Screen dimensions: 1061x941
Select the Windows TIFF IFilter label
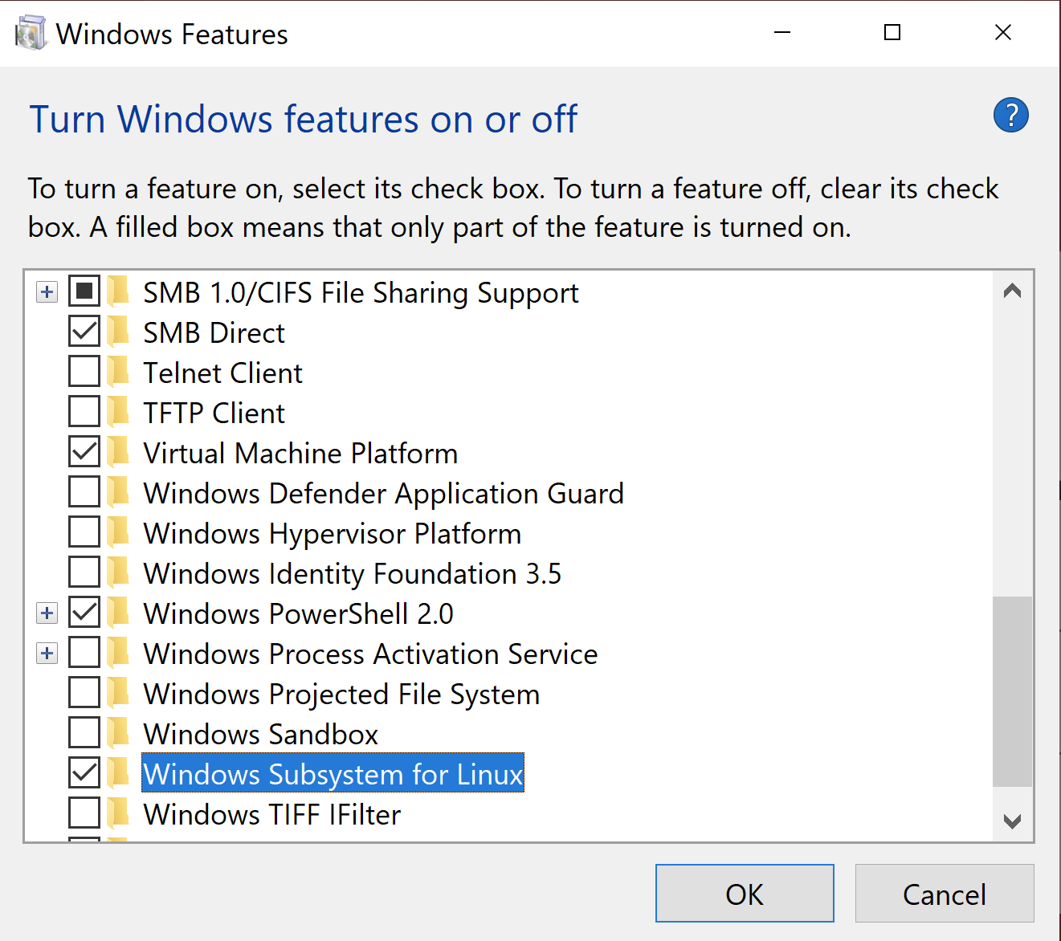(271, 814)
